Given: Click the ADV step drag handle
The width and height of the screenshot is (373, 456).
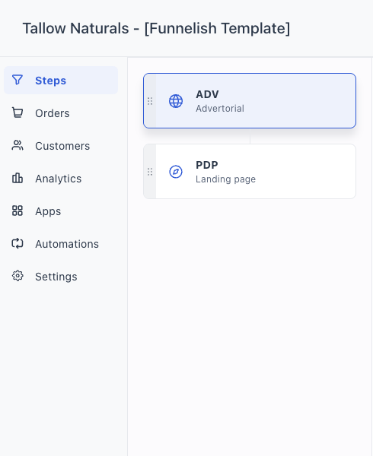Looking at the screenshot, I should coord(150,101).
